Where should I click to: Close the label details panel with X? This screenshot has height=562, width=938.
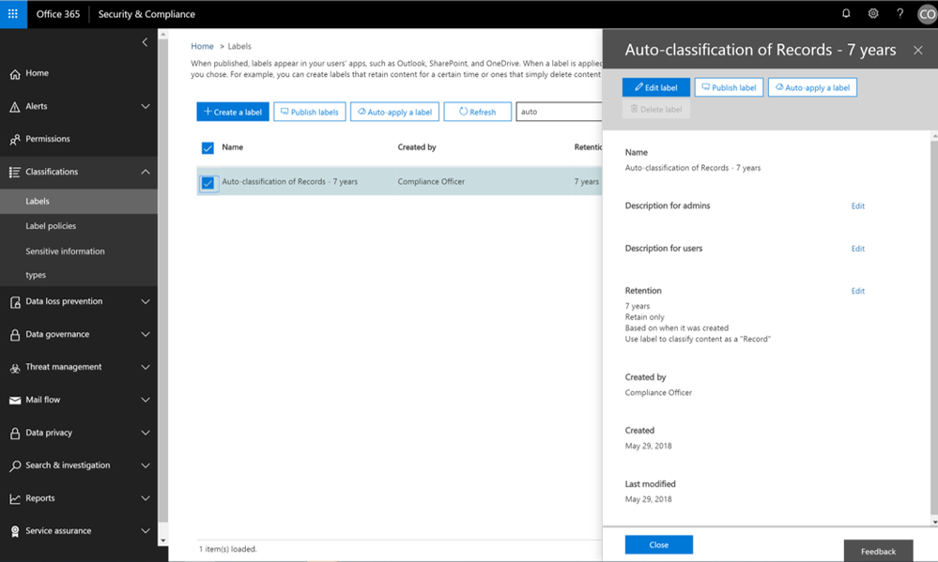(918, 50)
